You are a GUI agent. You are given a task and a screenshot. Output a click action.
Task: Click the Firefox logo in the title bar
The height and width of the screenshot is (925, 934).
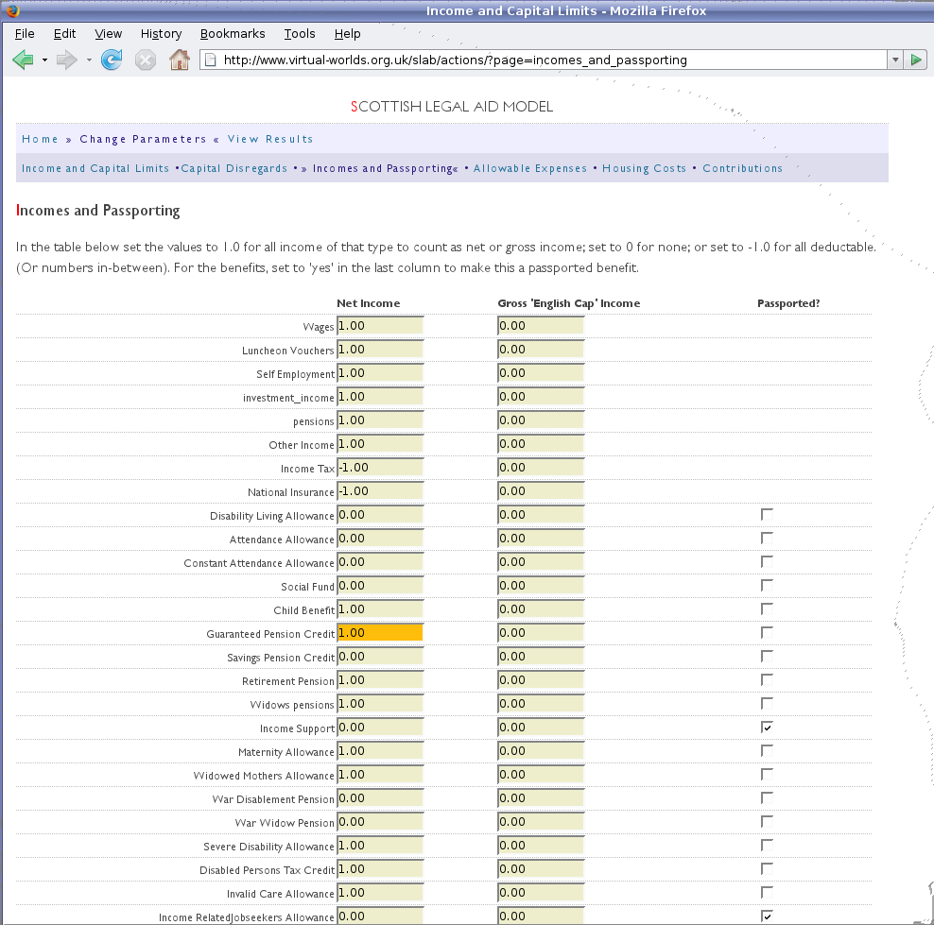coord(10,10)
